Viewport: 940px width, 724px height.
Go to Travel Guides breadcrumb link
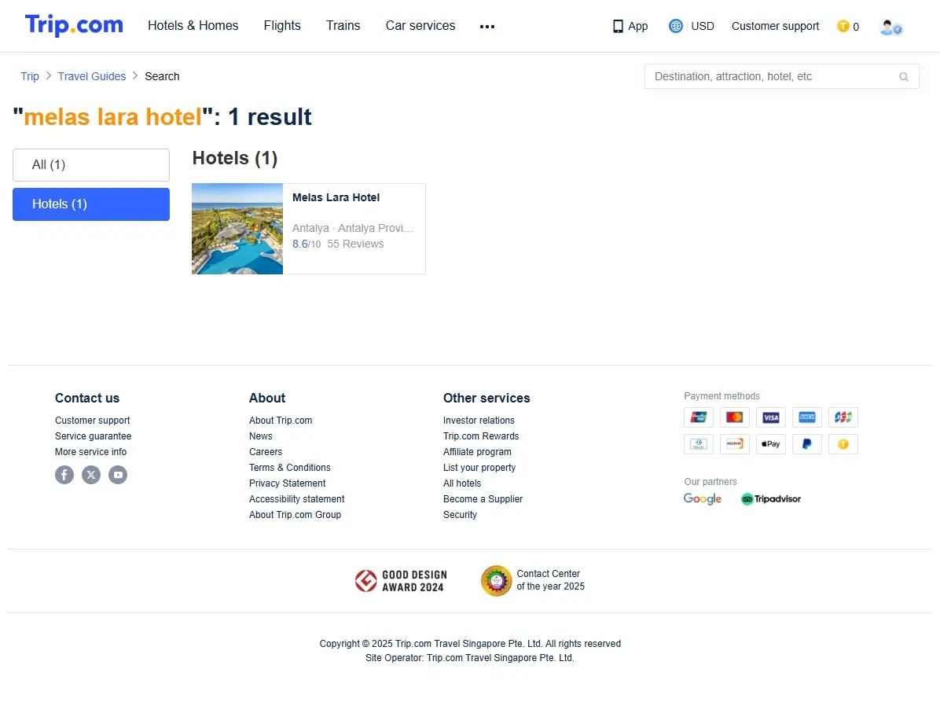(92, 76)
